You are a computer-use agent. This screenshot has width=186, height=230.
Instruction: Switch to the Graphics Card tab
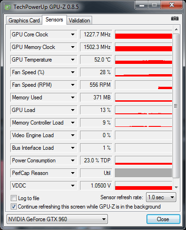pos(24,21)
